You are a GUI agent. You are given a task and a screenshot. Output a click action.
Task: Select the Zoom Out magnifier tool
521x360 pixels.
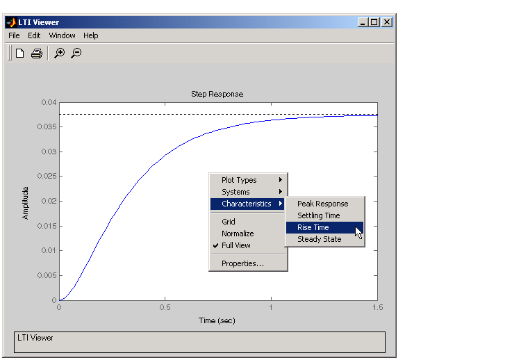[76, 54]
